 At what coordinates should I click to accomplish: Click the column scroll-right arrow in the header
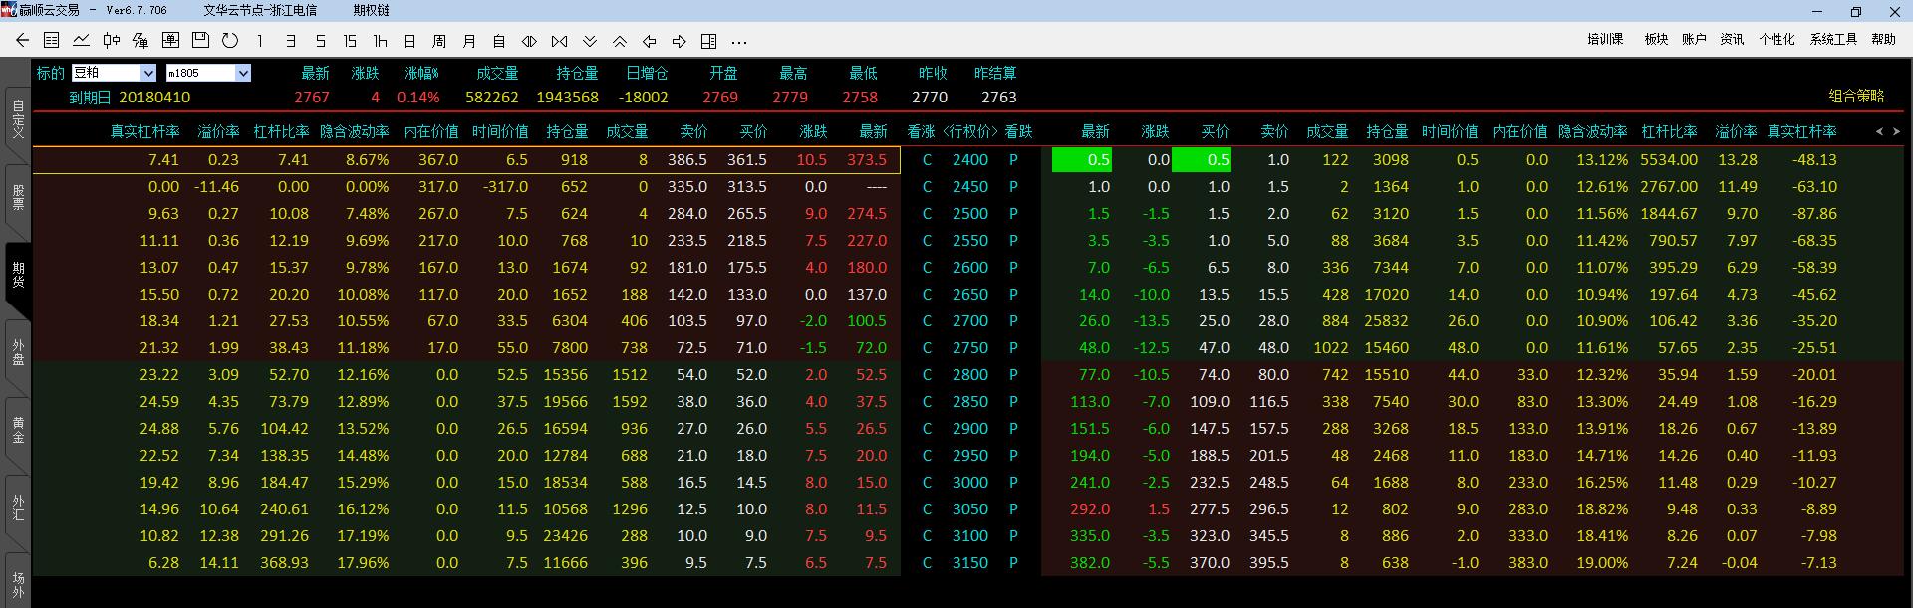pyautogui.click(x=1896, y=131)
